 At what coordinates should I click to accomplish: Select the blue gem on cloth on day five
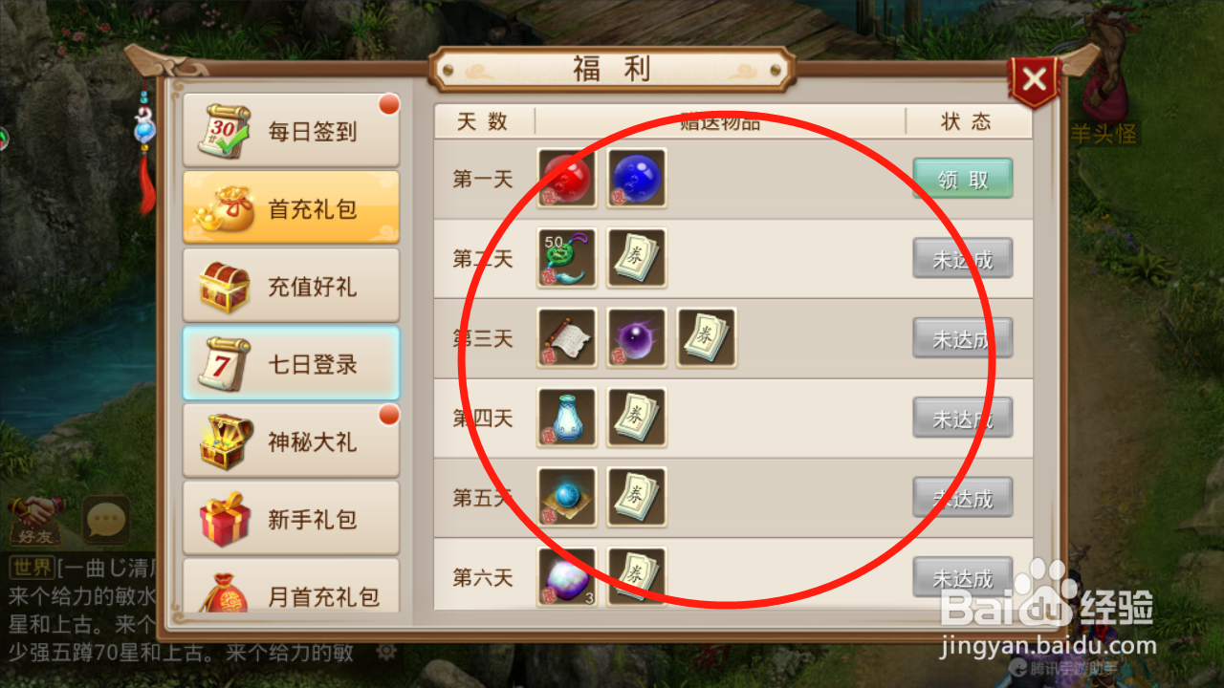pyautogui.click(x=568, y=497)
